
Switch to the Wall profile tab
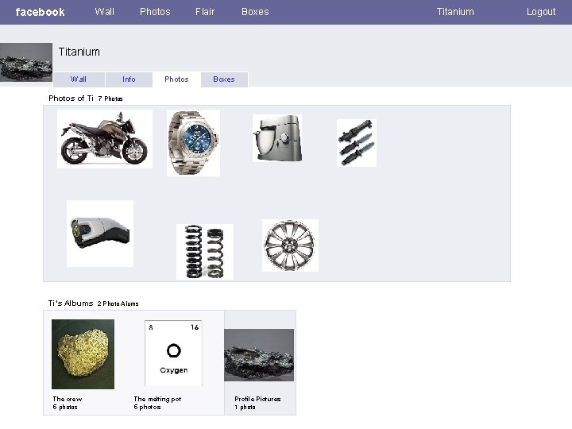79,79
